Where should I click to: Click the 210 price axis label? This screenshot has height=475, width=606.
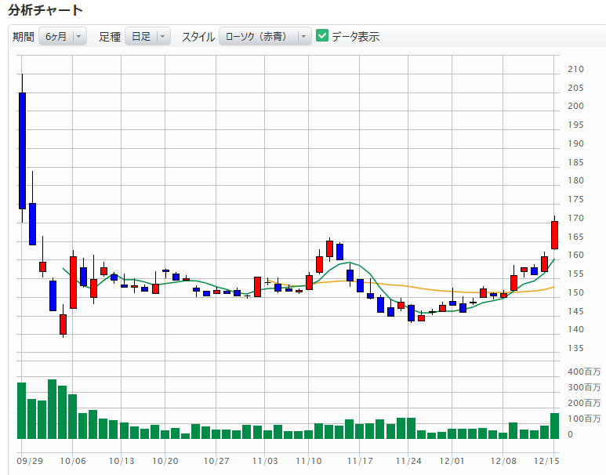click(575, 69)
